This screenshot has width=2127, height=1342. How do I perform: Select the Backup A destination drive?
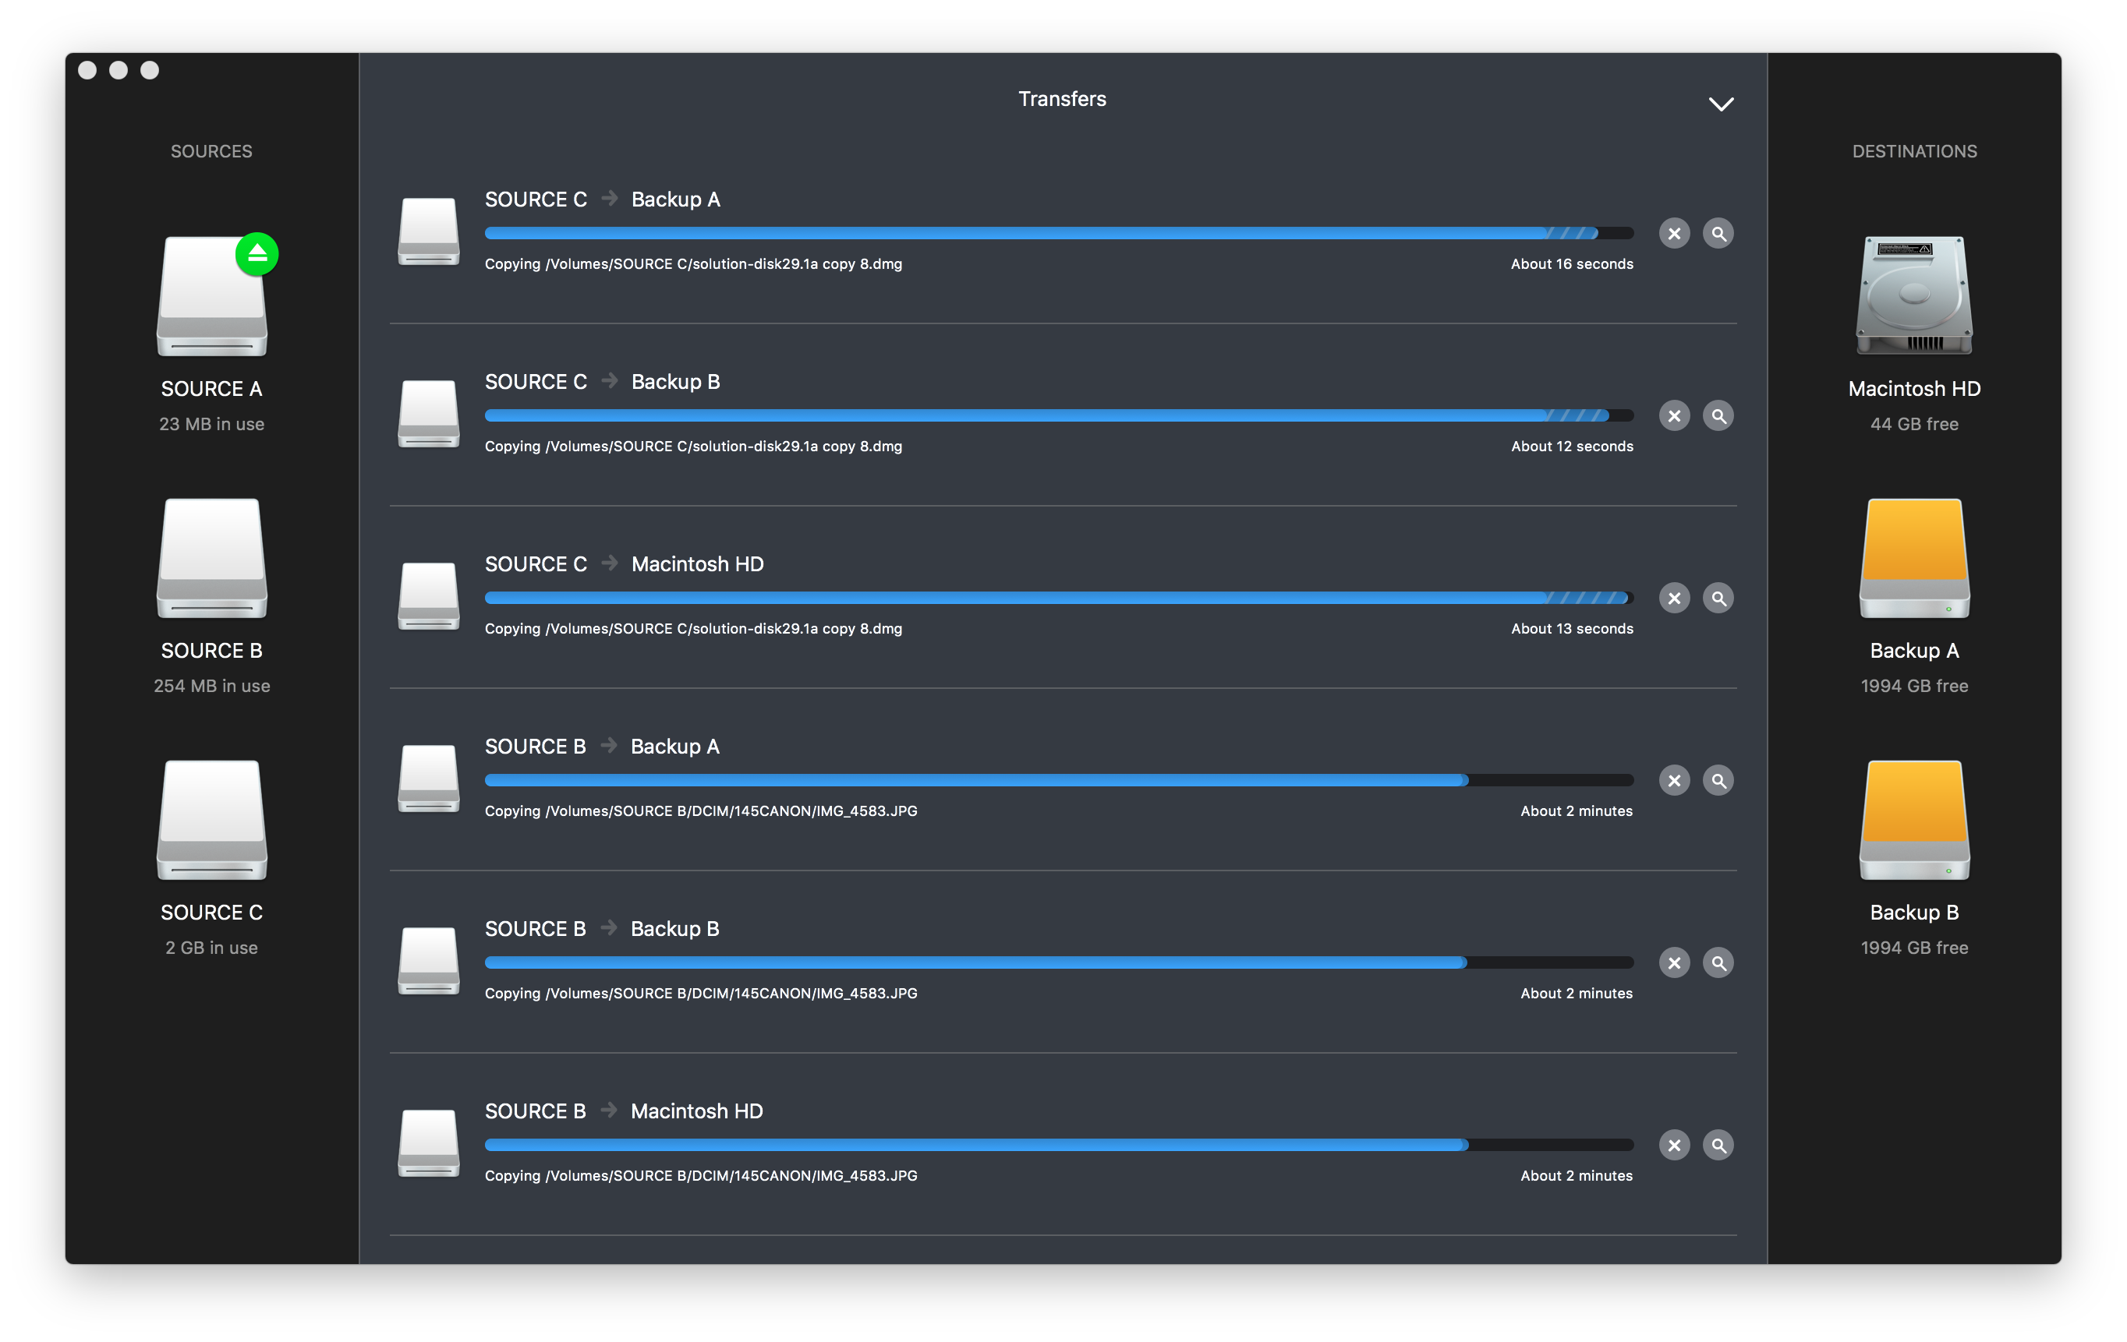point(1914,559)
